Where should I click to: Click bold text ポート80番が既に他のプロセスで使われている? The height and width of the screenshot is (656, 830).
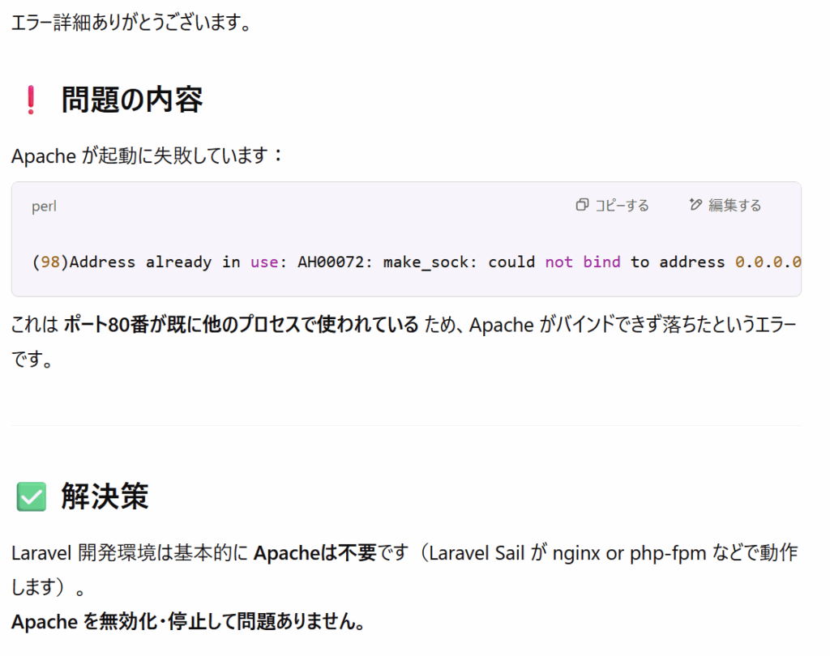[x=242, y=325]
